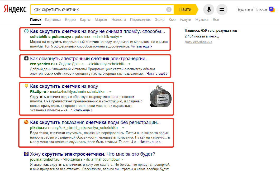This screenshot has width=280, height=171.
Task: Click the its-a-final-countdown URL path
Action: [x=103, y=159]
